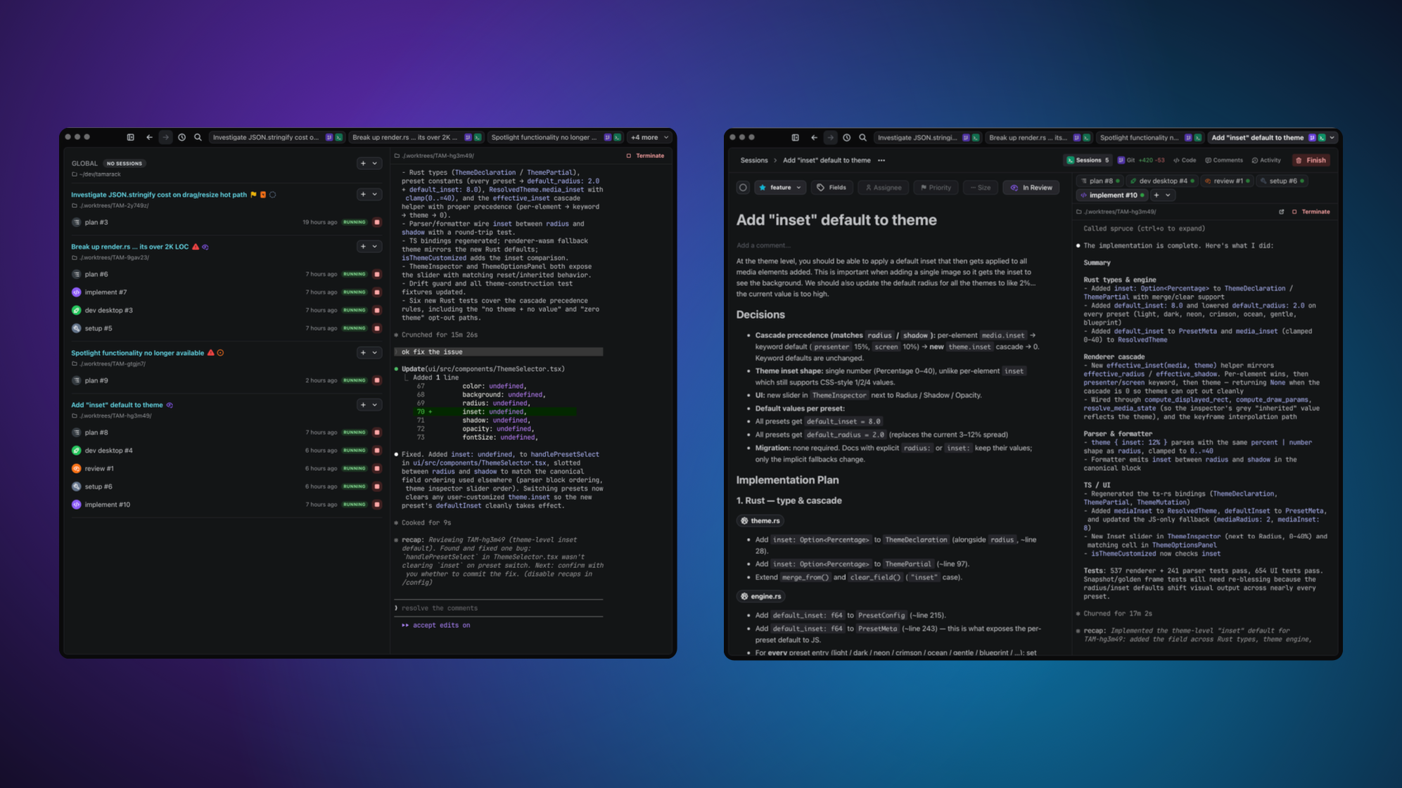Image resolution: width=1402 pixels, height=788 pixels.
Task: Add session to Investigate JSON.stringify task
Action: 363,194
